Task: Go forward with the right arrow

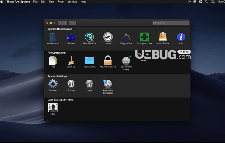Action: tap(65, 23)
